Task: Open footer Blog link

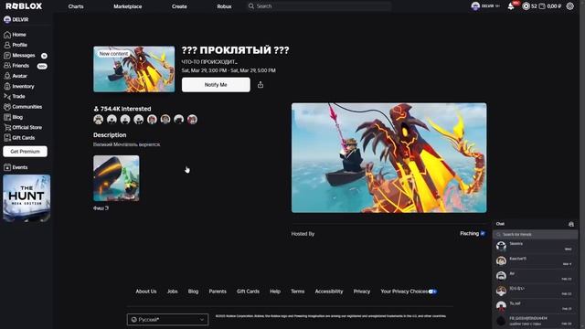Action: 193,292
